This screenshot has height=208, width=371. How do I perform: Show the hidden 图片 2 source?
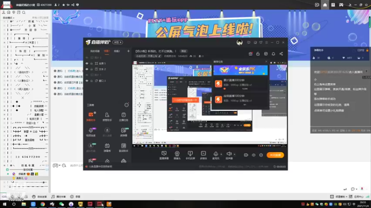pos(87,57)
